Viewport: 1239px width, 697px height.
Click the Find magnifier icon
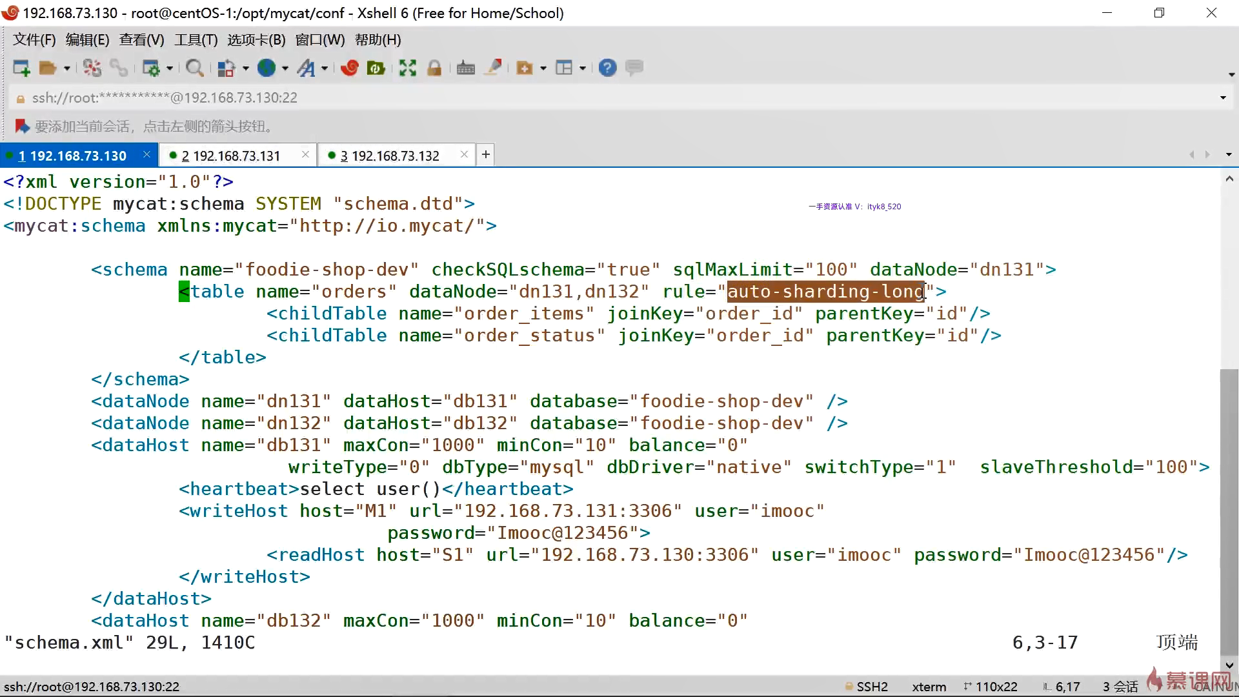pos(194,68)
